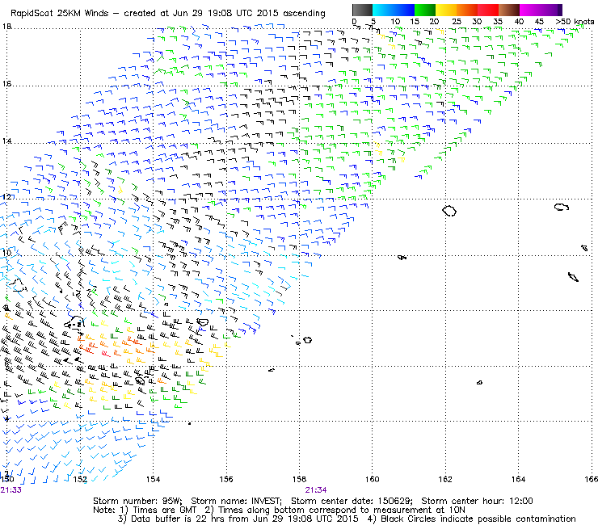Viewport: 598px width, 525px height.
Task: Click the magenta 40-45 knots legend color
Action: [x=530, y=10]
